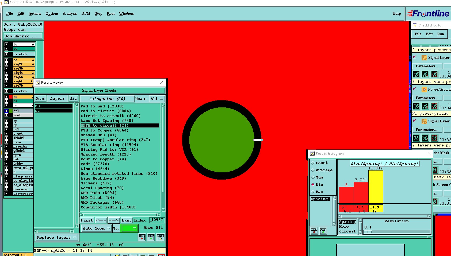Open the Auto Zoom dropdown
This screenshot has height=256, width=451.
point(96,228)
